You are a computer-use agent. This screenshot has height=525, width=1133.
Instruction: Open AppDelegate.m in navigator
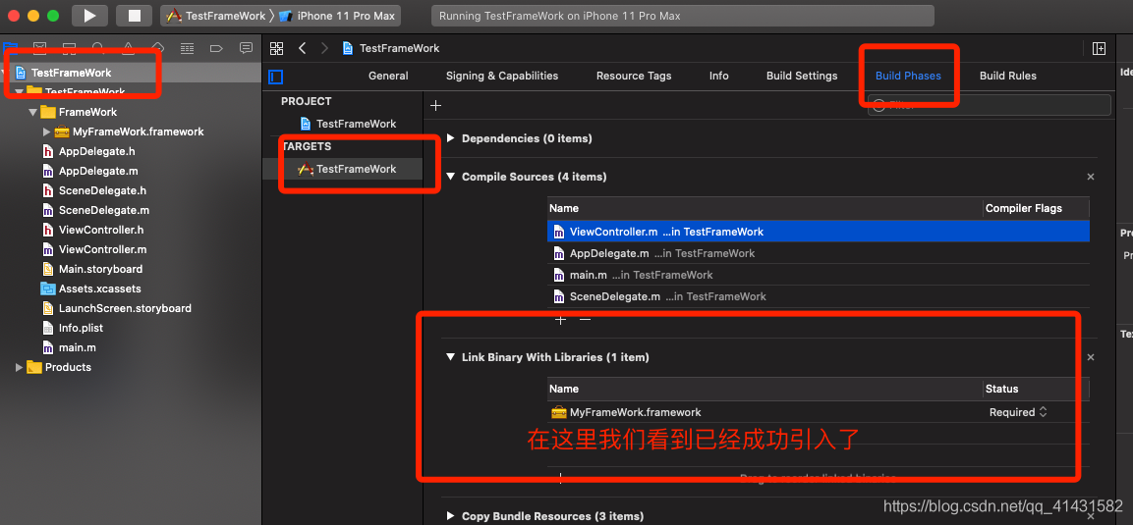click(98, 171)
